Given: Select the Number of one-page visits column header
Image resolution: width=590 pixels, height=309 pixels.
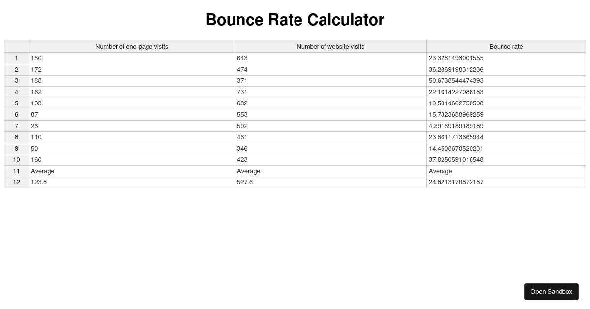Looking at the screenshot, I should tap(131, 46).
